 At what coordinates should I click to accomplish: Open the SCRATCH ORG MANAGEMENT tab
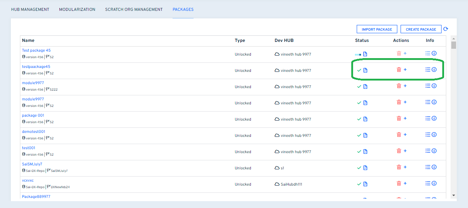(133, 9)
